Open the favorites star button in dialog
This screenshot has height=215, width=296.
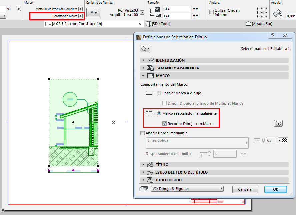[x=145, y=49]
